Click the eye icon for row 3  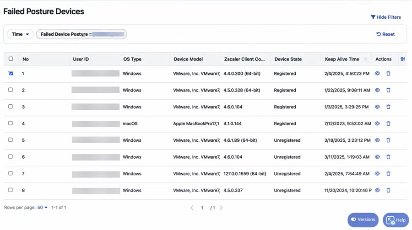pos(377,107)
